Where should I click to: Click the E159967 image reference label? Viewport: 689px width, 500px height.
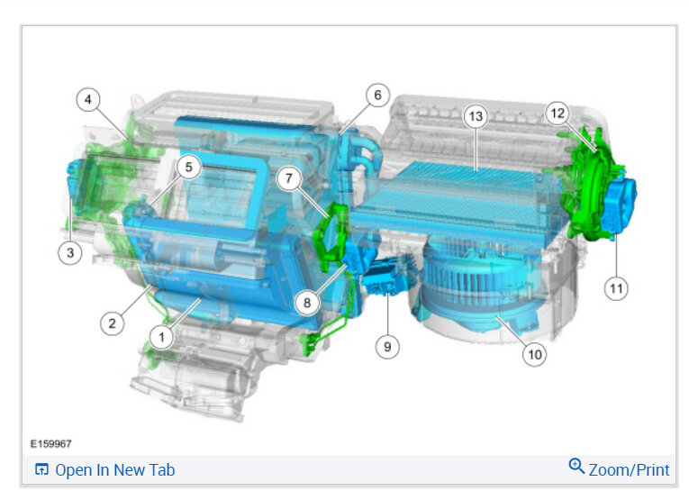51,444
